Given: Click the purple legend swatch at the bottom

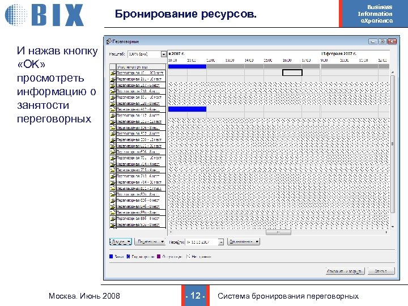Looking at the screenshot, I should click(x=159, y=257).
